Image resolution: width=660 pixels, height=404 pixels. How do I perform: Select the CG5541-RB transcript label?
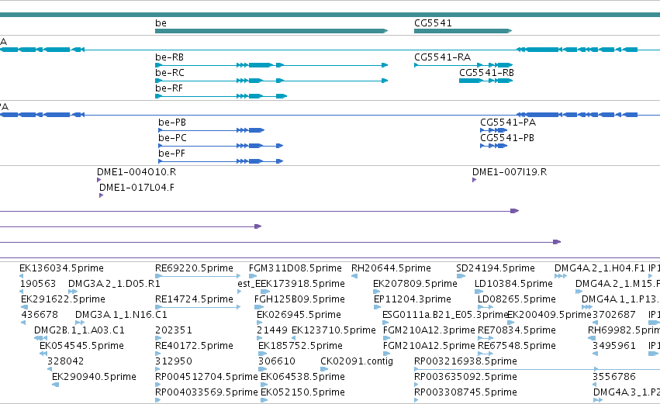click(x=486, y=73)
